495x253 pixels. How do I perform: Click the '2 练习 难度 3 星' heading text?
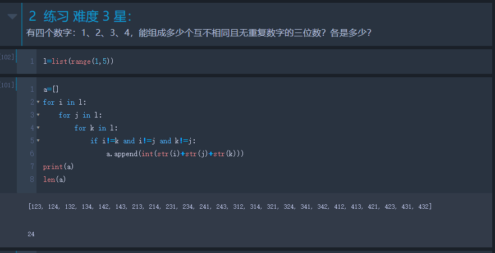(x=80, y=17)
